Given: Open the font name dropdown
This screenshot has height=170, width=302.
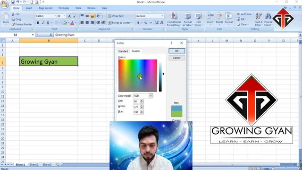Looking at the screenshot, I should (55, 16).
